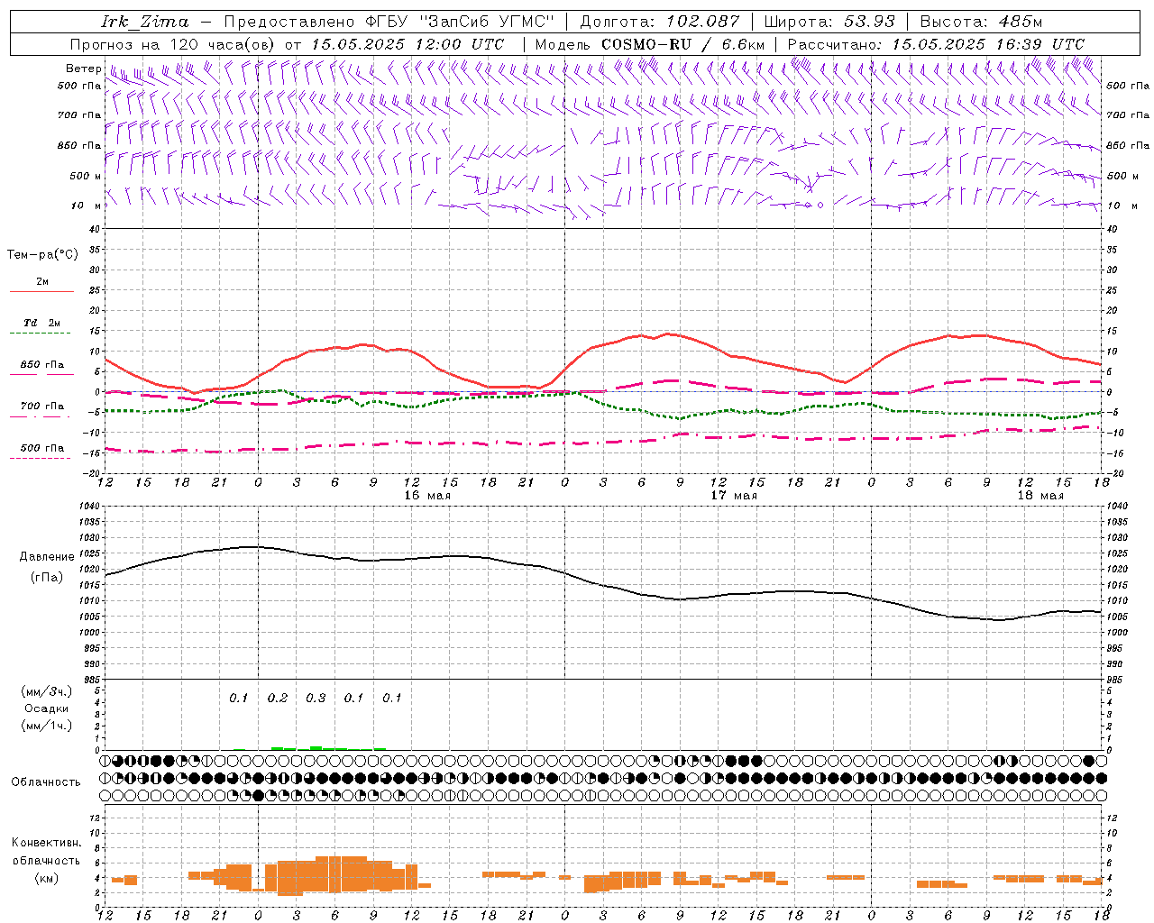This screenshot has width=1154, height=923.
Task: Click the Широта: 53.93 value
Action: click(x=829, y=22)
